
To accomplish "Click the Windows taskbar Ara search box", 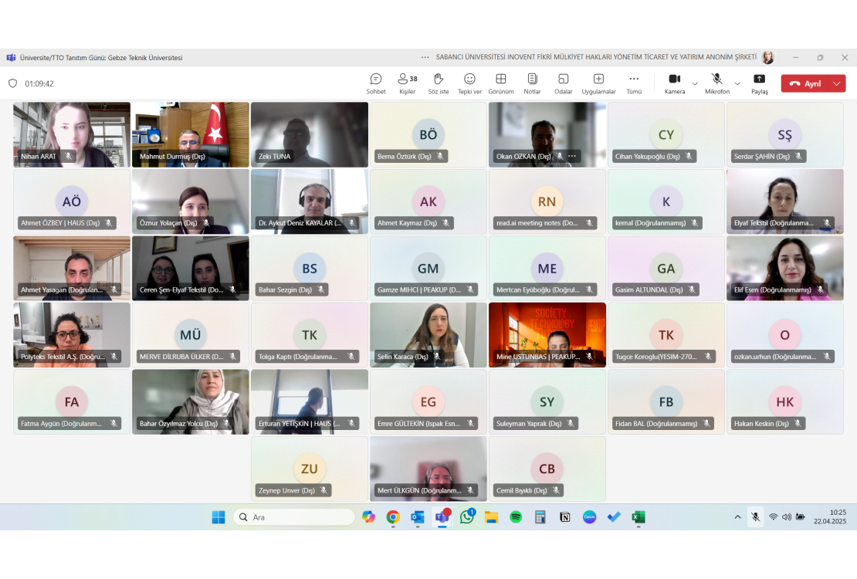I will pos(293,517).
